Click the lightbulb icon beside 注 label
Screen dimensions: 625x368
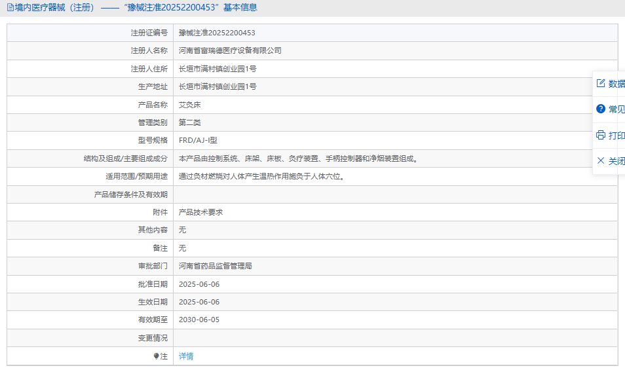[156, 356]
